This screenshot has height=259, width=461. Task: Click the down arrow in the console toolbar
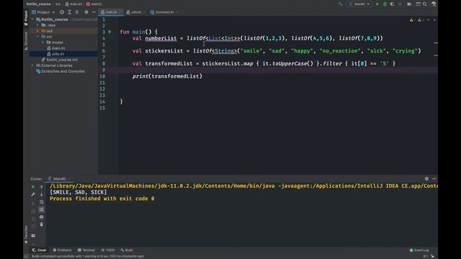coord(42,194)
